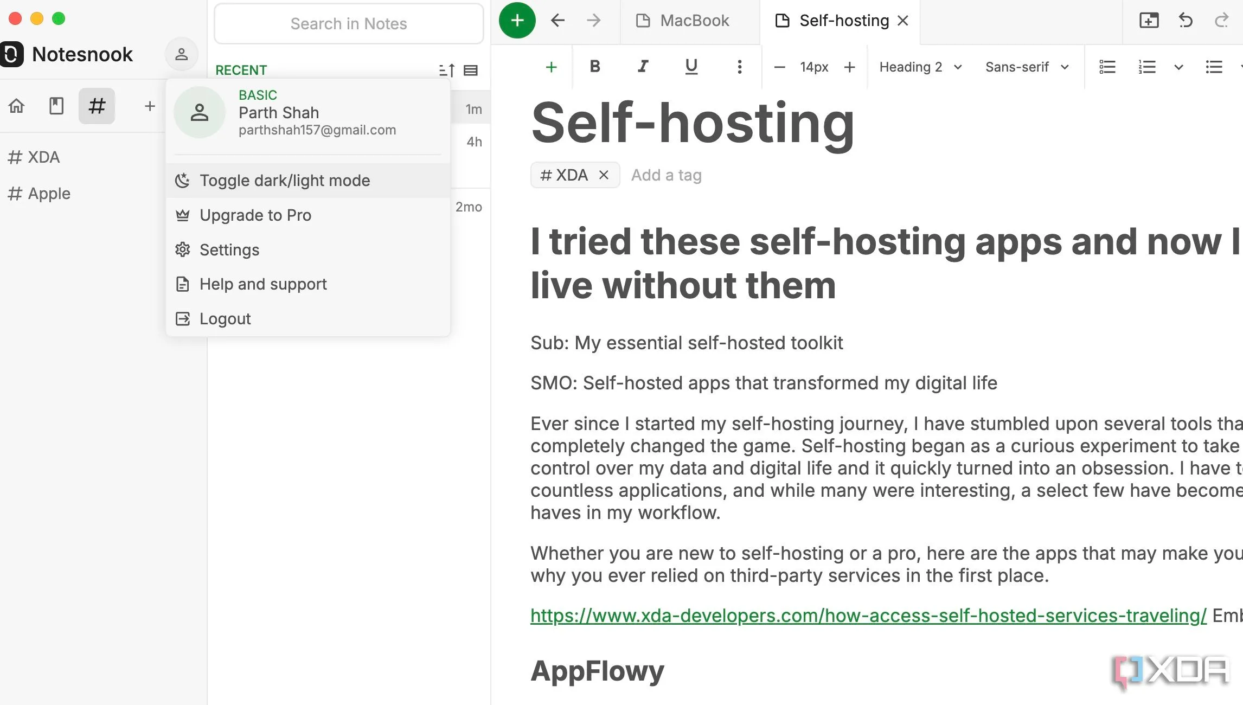Add new item with sidebar plus
Viewport: 1243px width, 705px height.
point(150,106)
